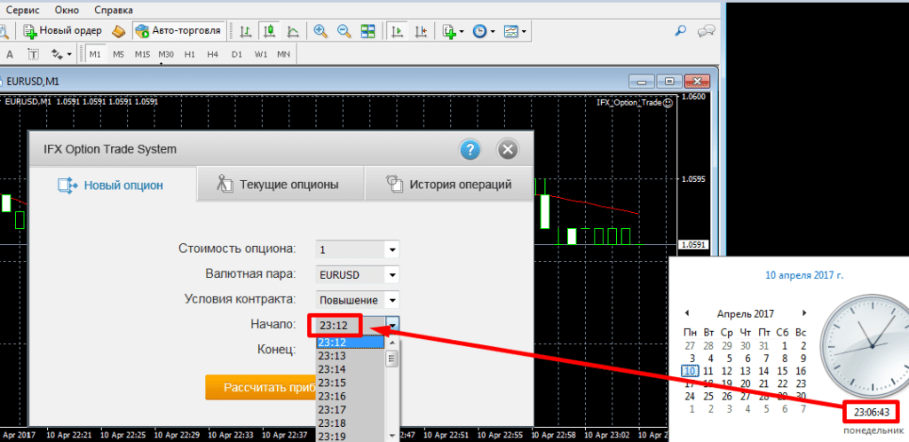
Task: Switch chart to candlestick view
Action: point(269,31)
